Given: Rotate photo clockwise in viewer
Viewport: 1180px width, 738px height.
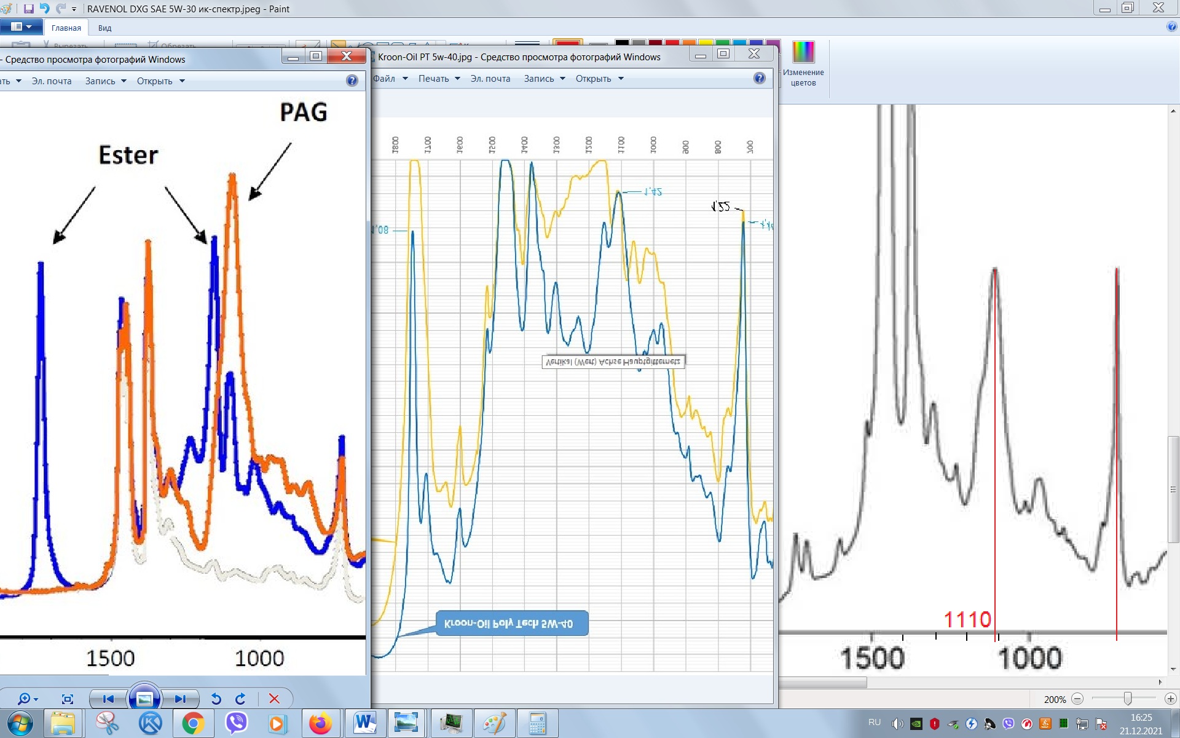Looking at the screenshot, I should [x=240, y=699].
